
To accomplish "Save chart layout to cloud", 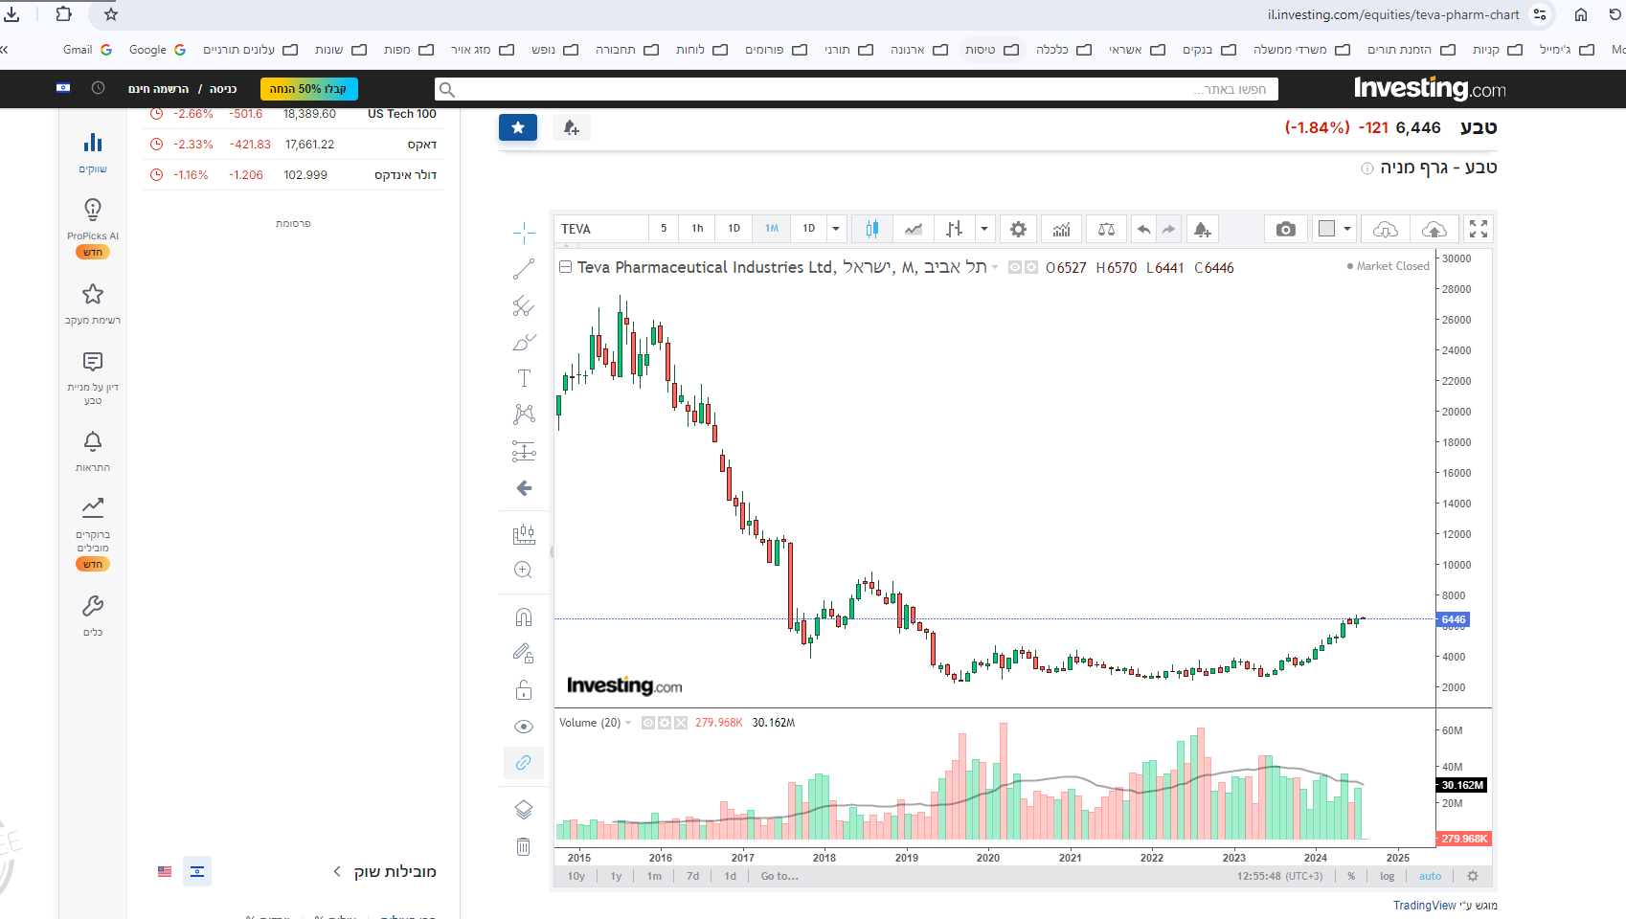I will tap(1434, 229).
